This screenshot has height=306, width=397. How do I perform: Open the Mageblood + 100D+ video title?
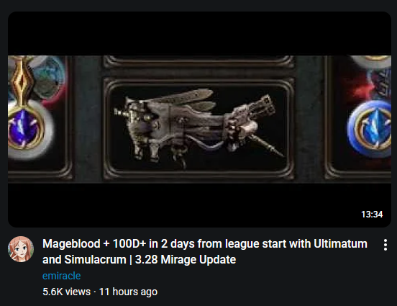[x=205, y=251]
